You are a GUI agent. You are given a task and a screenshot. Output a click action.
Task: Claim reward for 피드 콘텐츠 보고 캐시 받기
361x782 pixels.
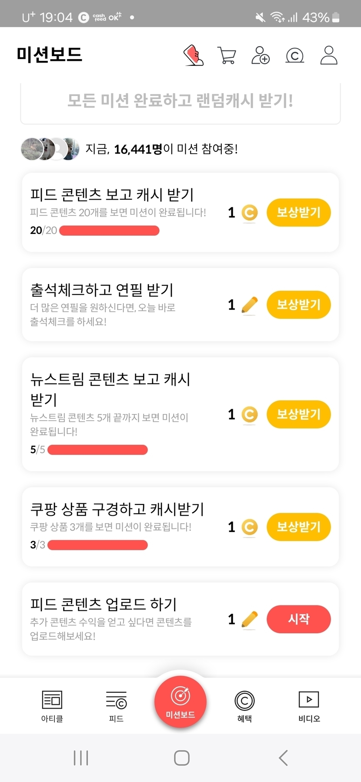click(298, 213)
